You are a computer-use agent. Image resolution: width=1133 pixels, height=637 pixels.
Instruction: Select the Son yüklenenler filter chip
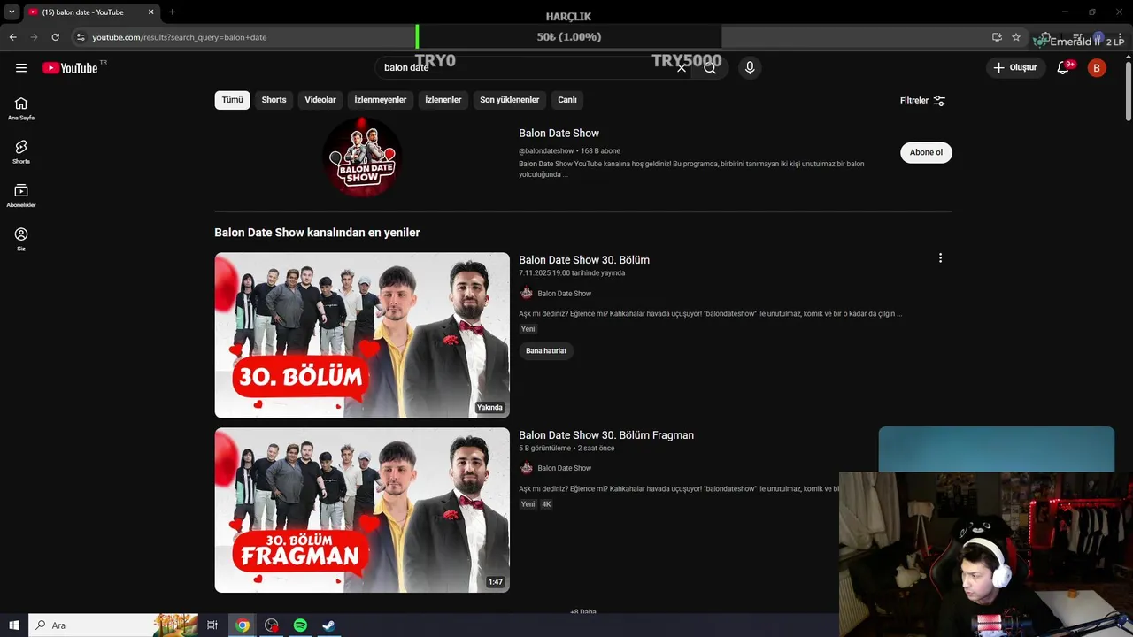point(510,100)
